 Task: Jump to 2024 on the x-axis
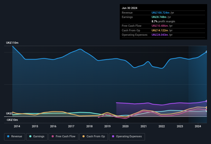198,126
